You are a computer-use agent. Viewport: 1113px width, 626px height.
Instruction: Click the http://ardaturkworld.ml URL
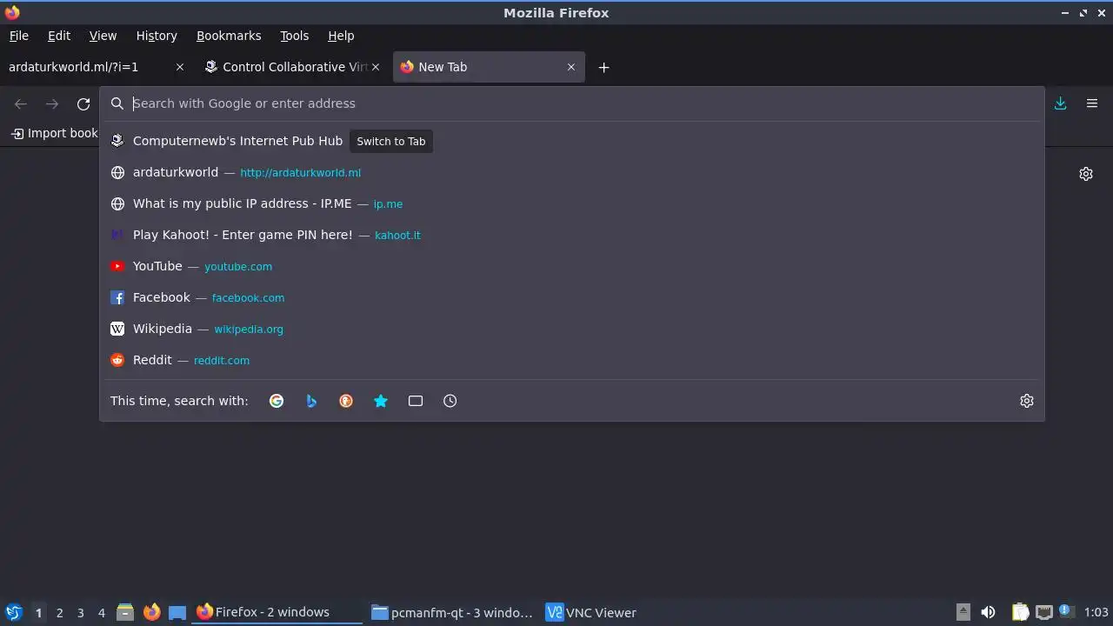300,173
